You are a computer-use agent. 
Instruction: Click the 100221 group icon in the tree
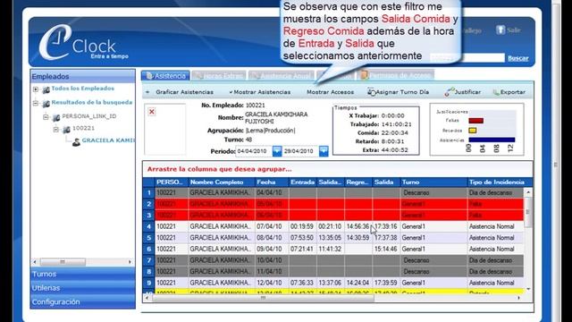coord(66,129)
